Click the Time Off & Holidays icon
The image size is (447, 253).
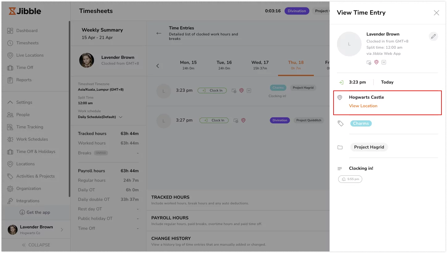tap(10, 151)
